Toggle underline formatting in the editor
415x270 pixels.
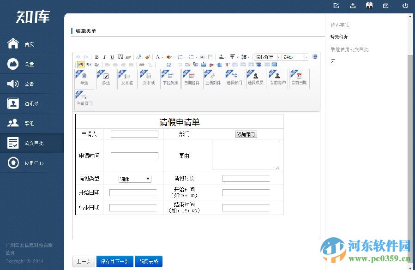coord(112,56)
